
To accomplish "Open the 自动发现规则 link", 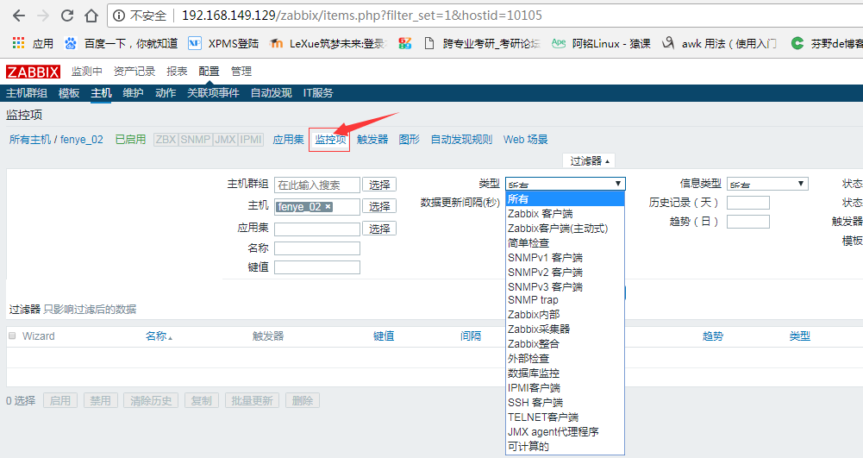I will point(461,139).
